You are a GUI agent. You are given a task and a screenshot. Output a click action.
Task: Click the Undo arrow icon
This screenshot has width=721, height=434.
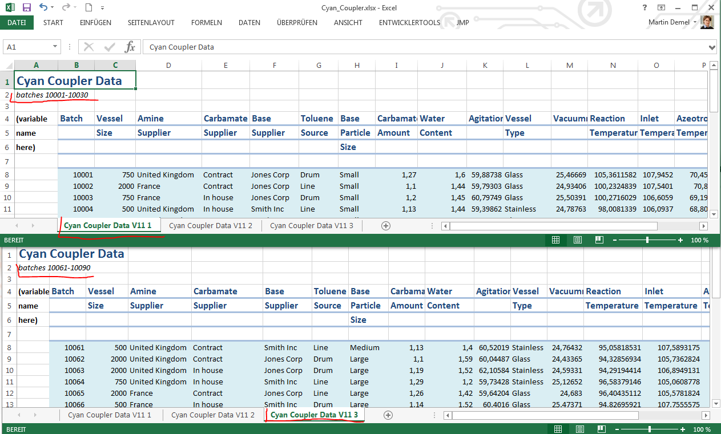44,7
